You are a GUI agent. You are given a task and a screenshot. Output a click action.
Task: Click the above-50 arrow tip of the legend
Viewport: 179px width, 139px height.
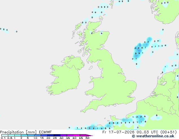[89, 135]
